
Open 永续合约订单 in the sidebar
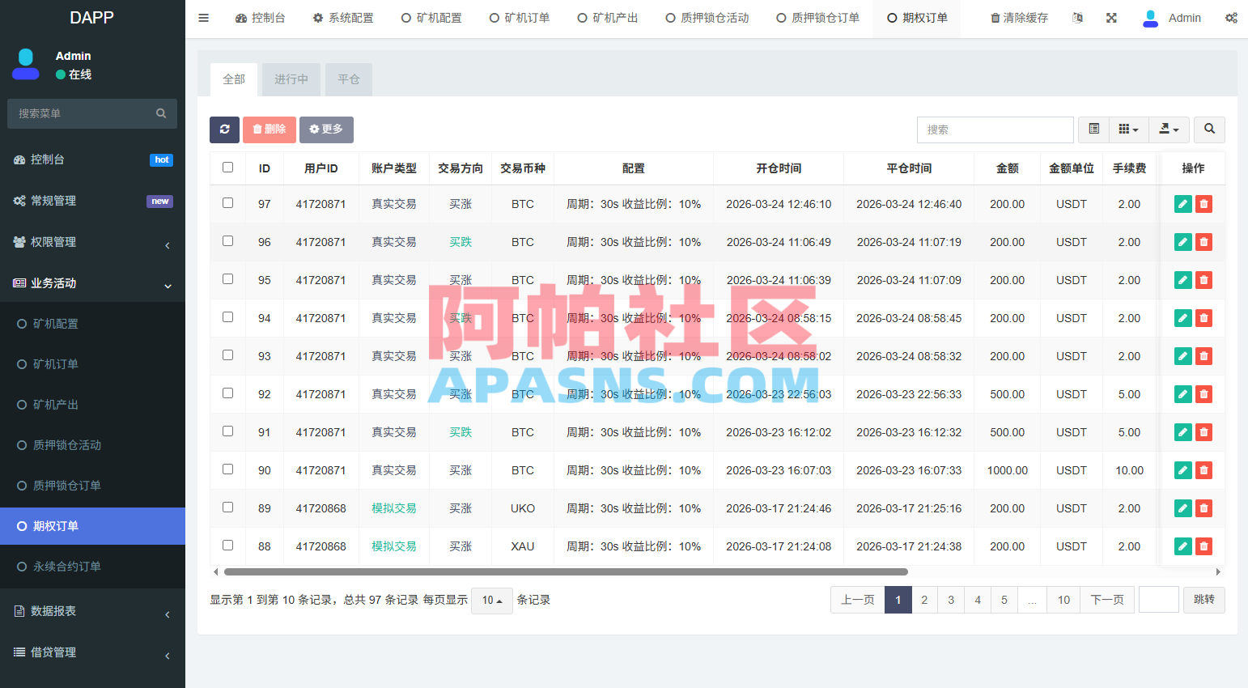92,567
